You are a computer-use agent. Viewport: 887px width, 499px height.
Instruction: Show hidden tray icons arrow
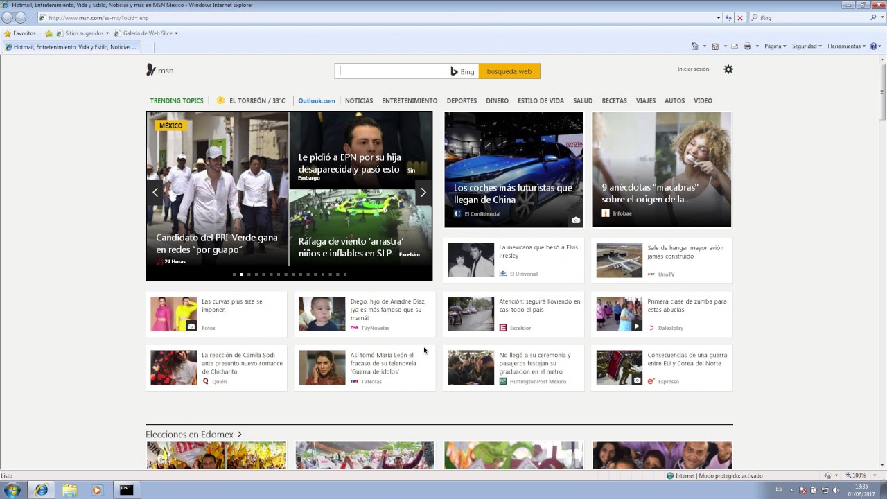[791, 490]
